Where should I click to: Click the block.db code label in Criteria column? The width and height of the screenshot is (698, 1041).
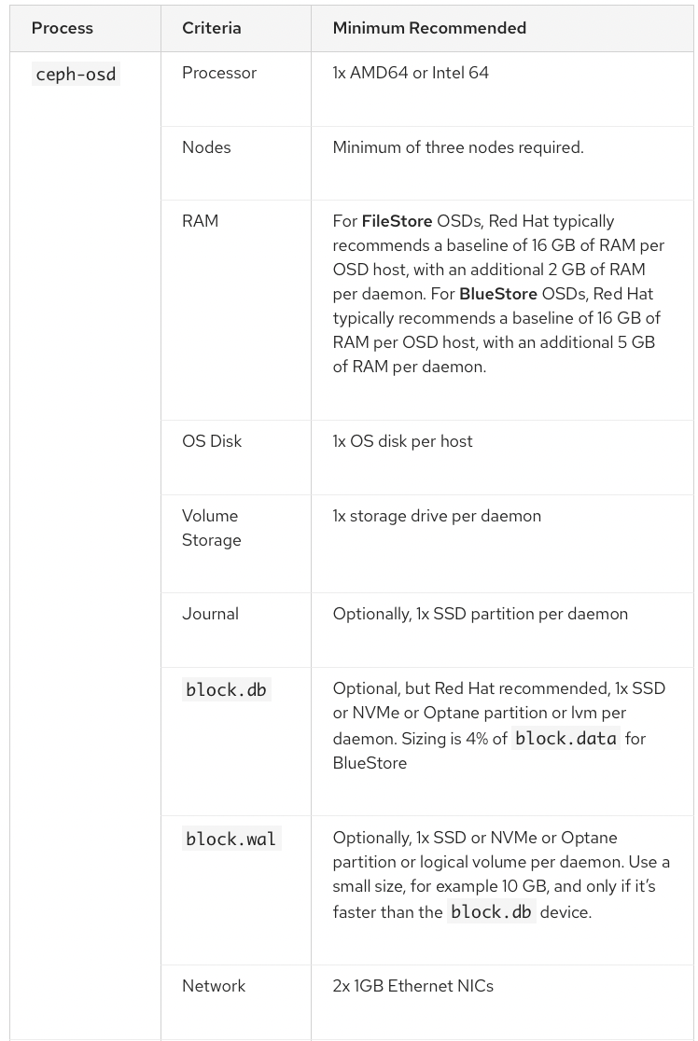(227, 690)
